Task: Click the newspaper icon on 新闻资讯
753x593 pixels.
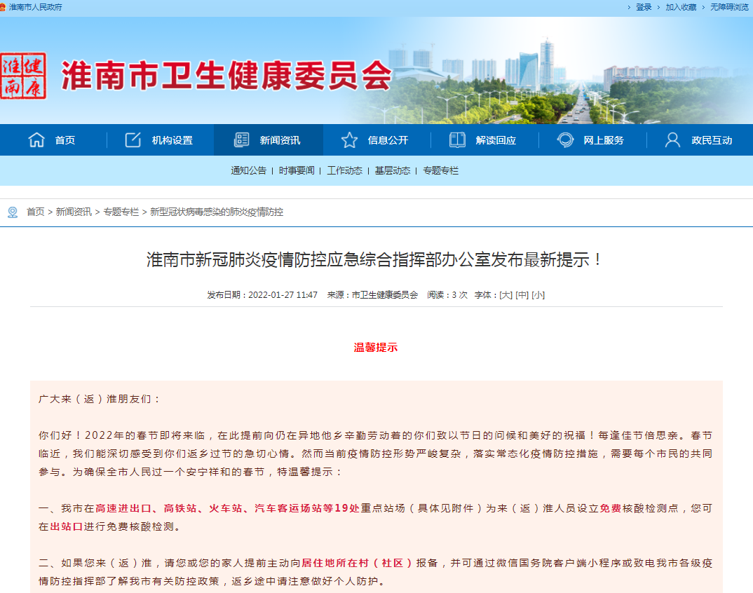Action: click(242, 139)
